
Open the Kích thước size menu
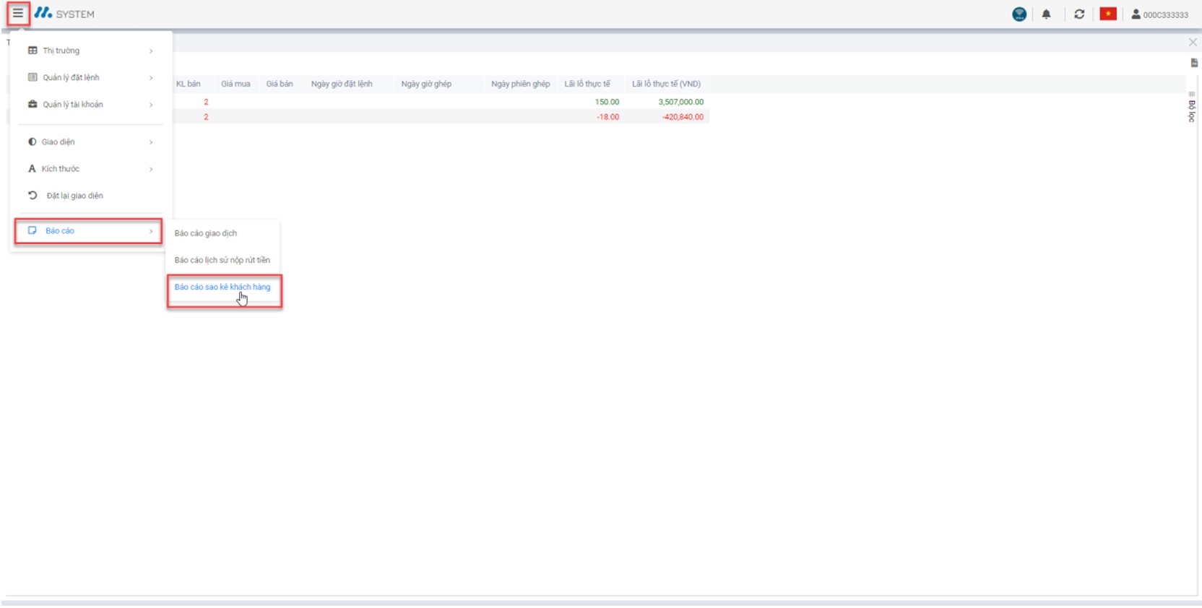(90, 169)
